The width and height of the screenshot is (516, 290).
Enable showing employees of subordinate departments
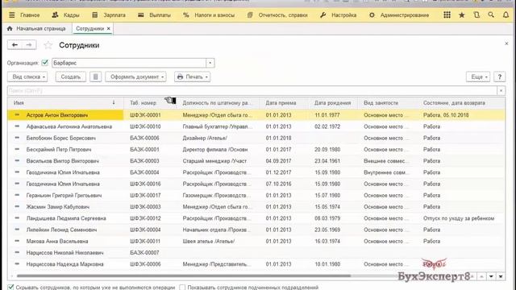(182, 288)
